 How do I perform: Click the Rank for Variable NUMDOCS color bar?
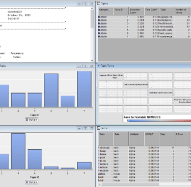159,121
